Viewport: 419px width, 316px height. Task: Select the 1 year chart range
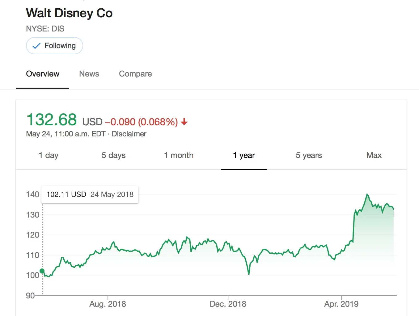[x=244, y=155]
